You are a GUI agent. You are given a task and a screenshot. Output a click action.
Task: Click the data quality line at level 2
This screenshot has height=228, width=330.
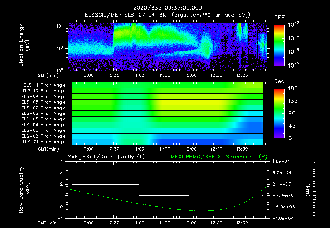[x=106, y=184]
